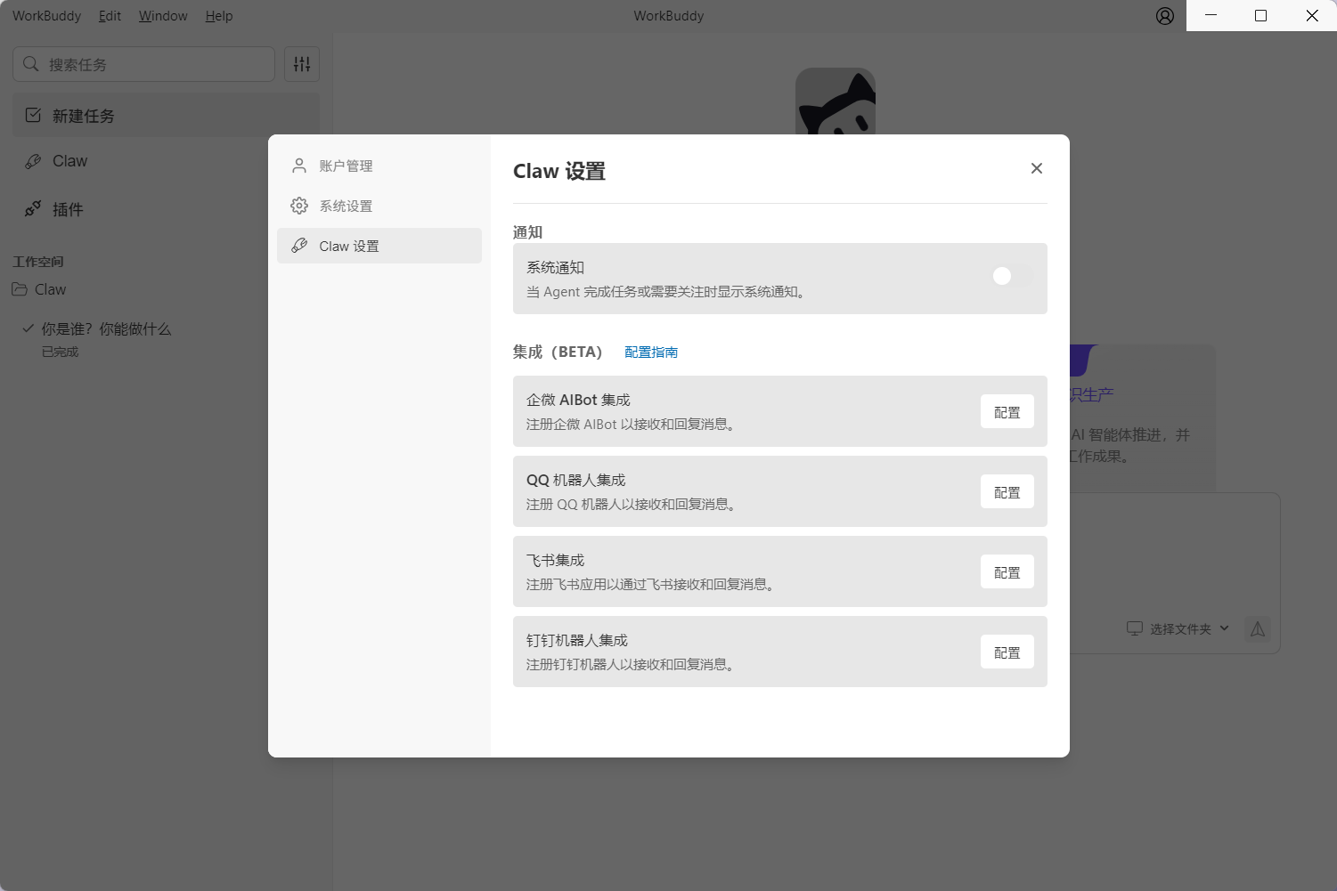
Task: Expand the 选择文件夹 dropdown
Action: coord(1178,628)
